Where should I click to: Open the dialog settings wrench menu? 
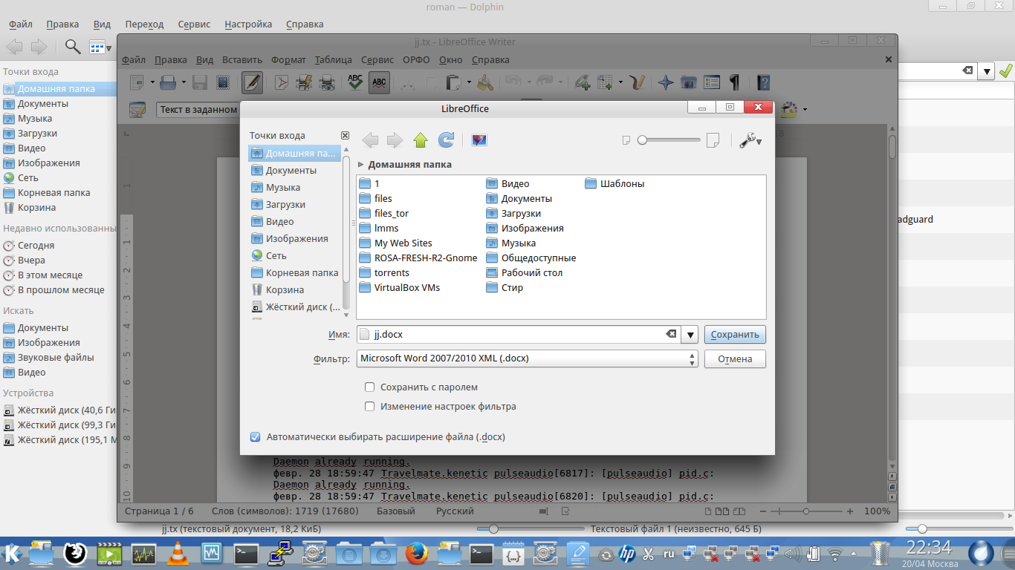click(x=750, y=140)
